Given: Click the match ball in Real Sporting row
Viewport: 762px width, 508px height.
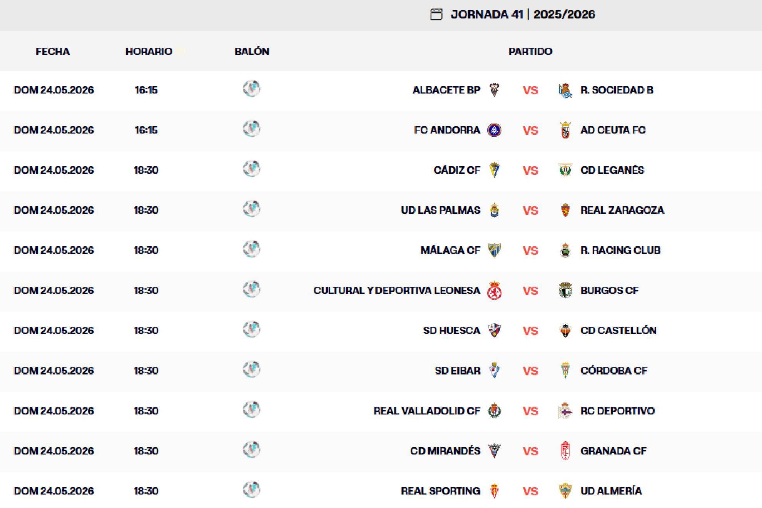Looking at the screenshot, I should pyautogui.click(x=252, y=490).
